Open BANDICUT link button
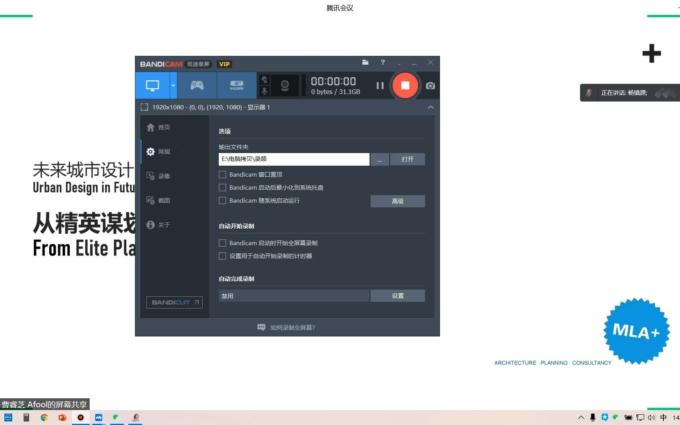The image size is (680, 425). point(174,302)
